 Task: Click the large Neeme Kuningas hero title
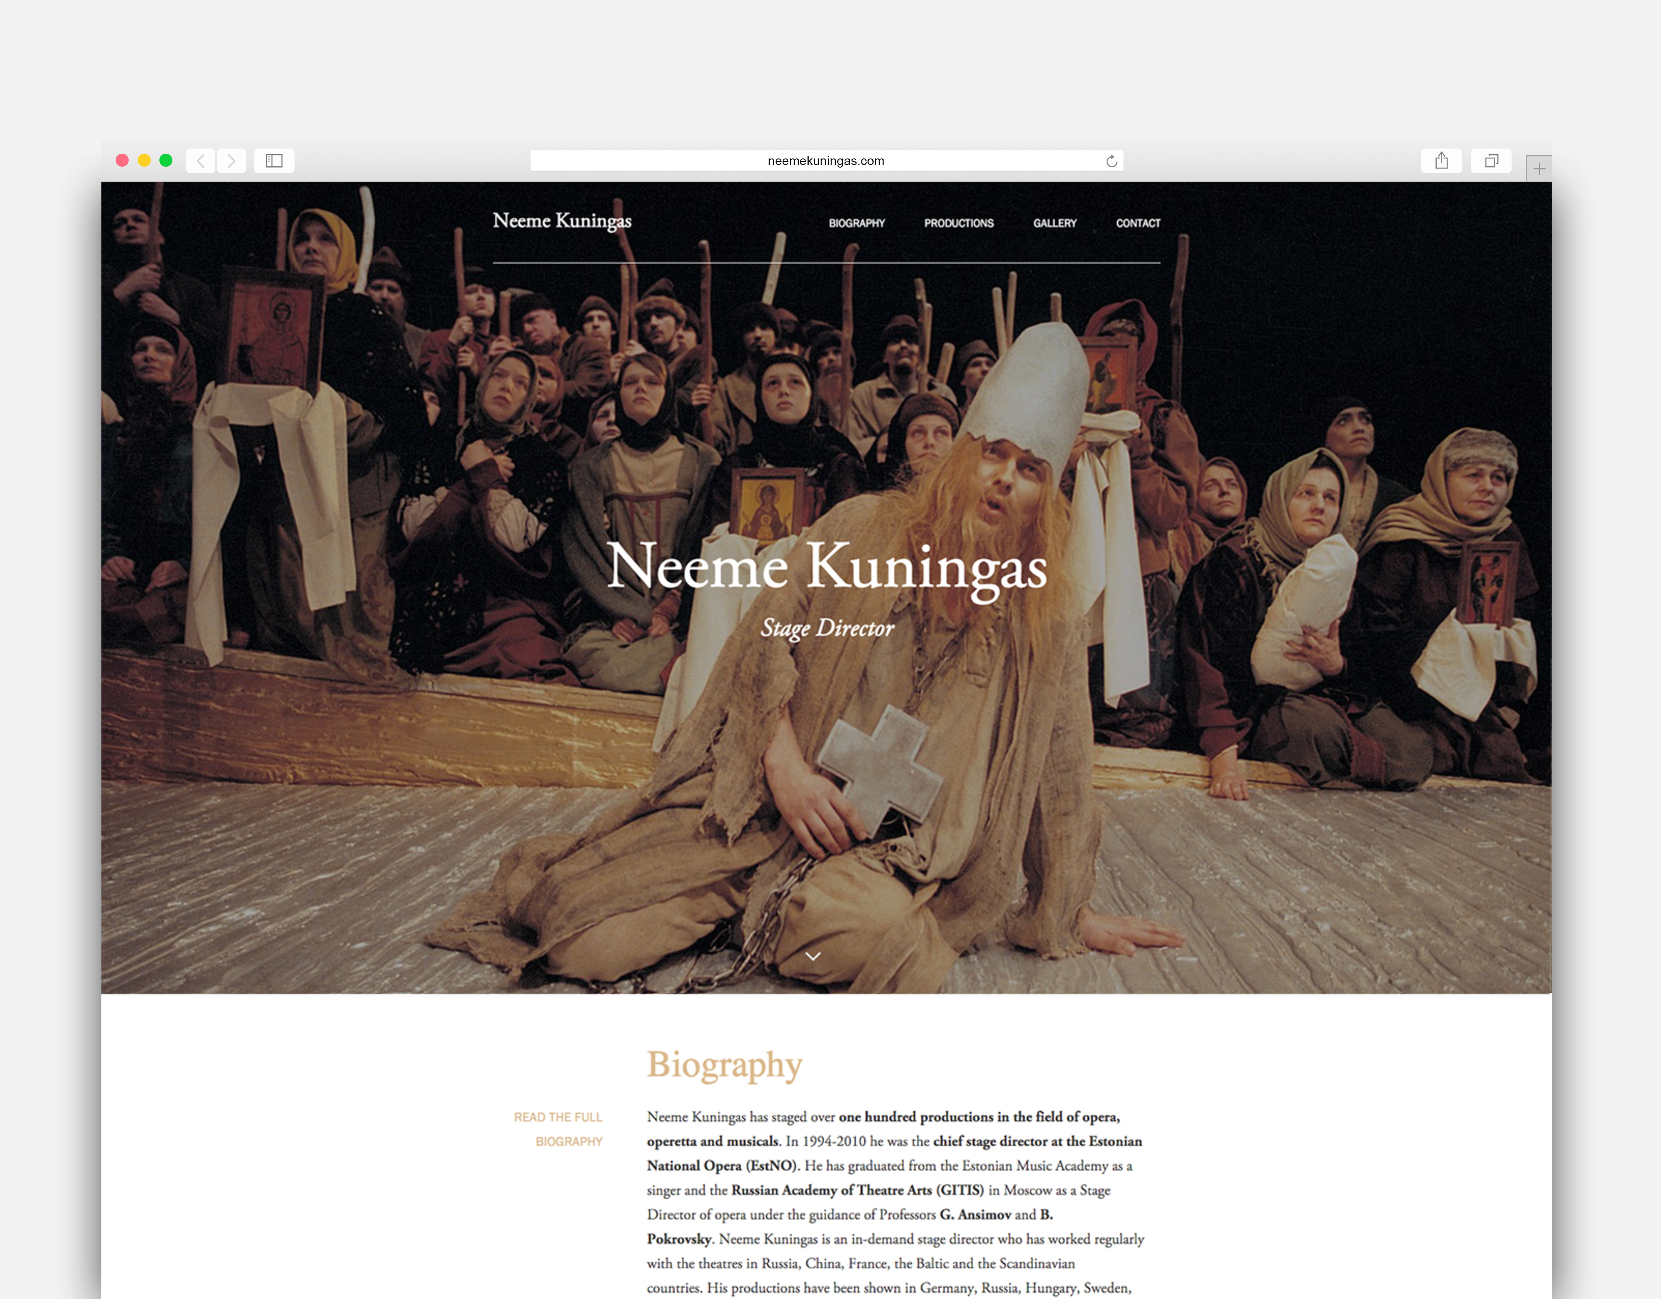point(827,567)
